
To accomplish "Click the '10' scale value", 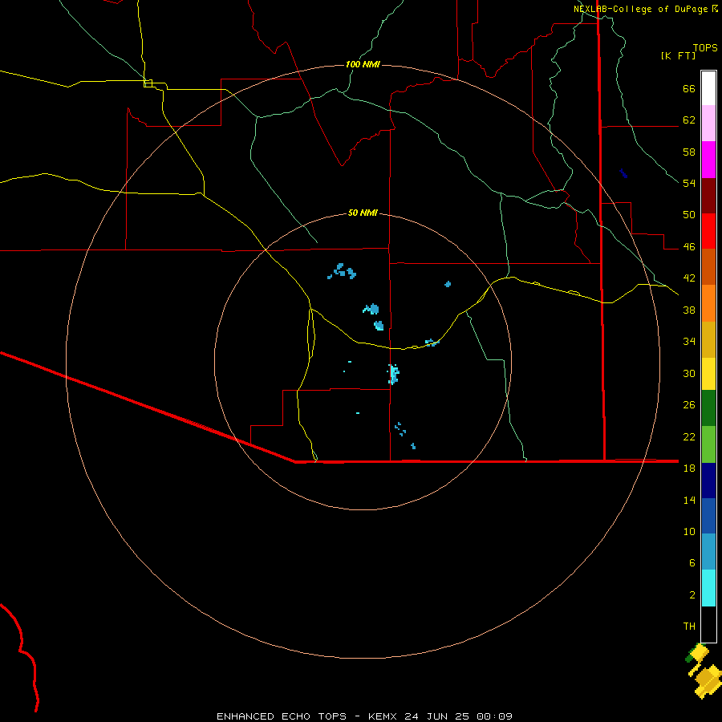I will [x=689, y=531].
